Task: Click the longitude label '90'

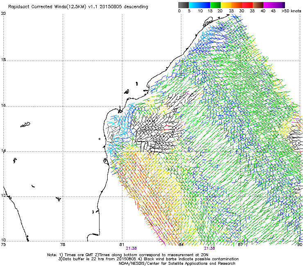Action: click(x=300, y=245)
